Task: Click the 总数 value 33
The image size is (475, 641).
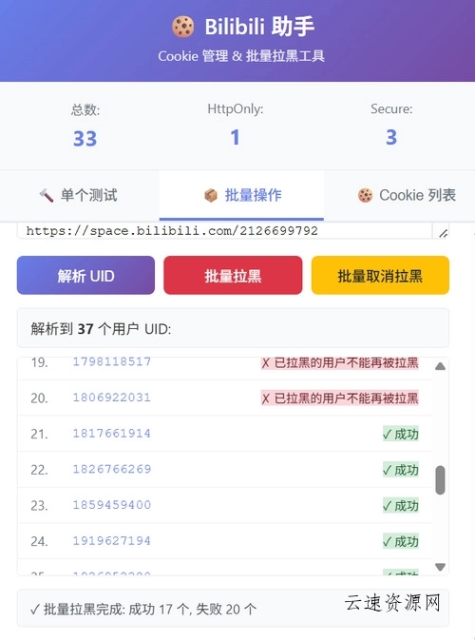Action: pyautogui.click(x=85, y=139)
